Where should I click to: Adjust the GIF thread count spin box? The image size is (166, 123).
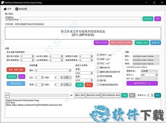coord(39,78)
